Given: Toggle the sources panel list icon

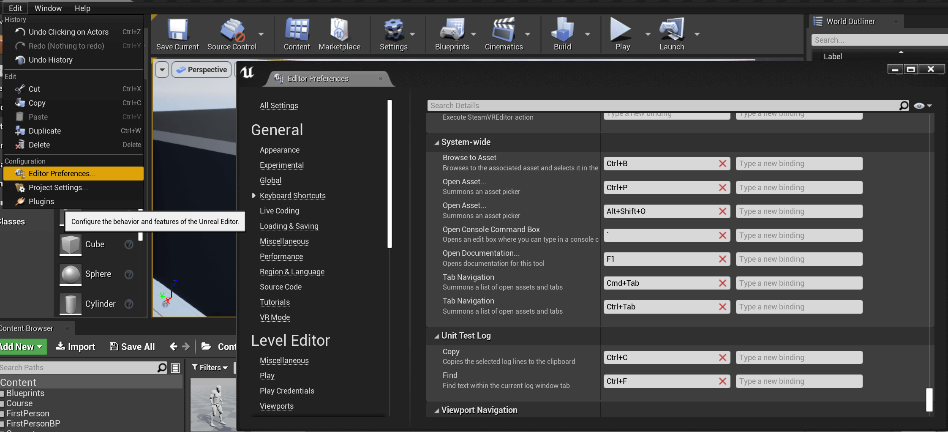Looking at the screenshot, I should coord(175,368).
